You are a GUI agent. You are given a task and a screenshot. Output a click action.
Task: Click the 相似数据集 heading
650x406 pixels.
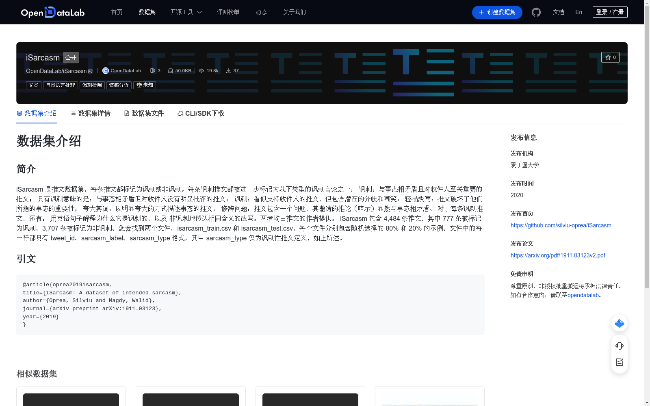[37, 374]
